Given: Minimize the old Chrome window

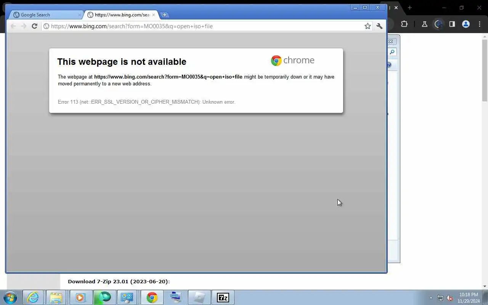Looking at the screenshot, I should pyautogui.click(x=355, y=7).
